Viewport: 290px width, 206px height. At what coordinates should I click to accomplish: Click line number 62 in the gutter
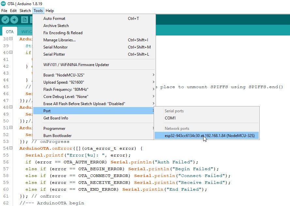[x=6, y=203]
